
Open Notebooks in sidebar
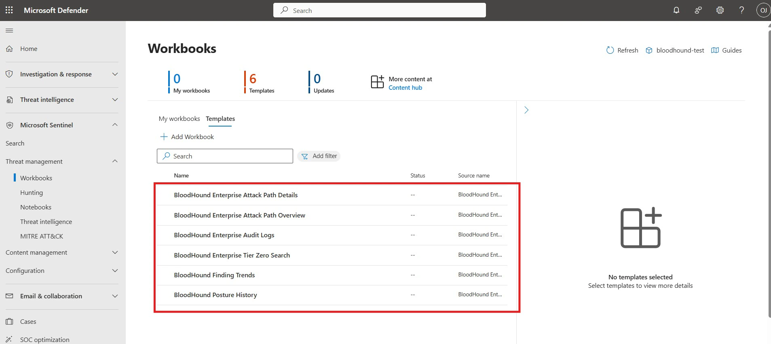pyautogui.click(x=36, y=207)
